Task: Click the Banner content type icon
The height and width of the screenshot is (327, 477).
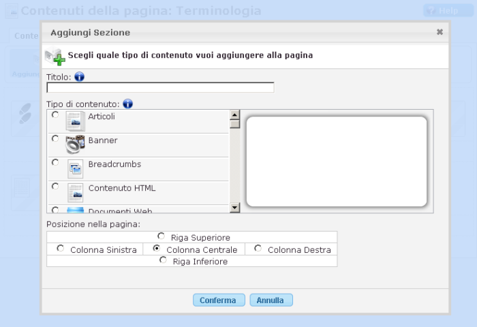Action: click(x=75, y=144)
